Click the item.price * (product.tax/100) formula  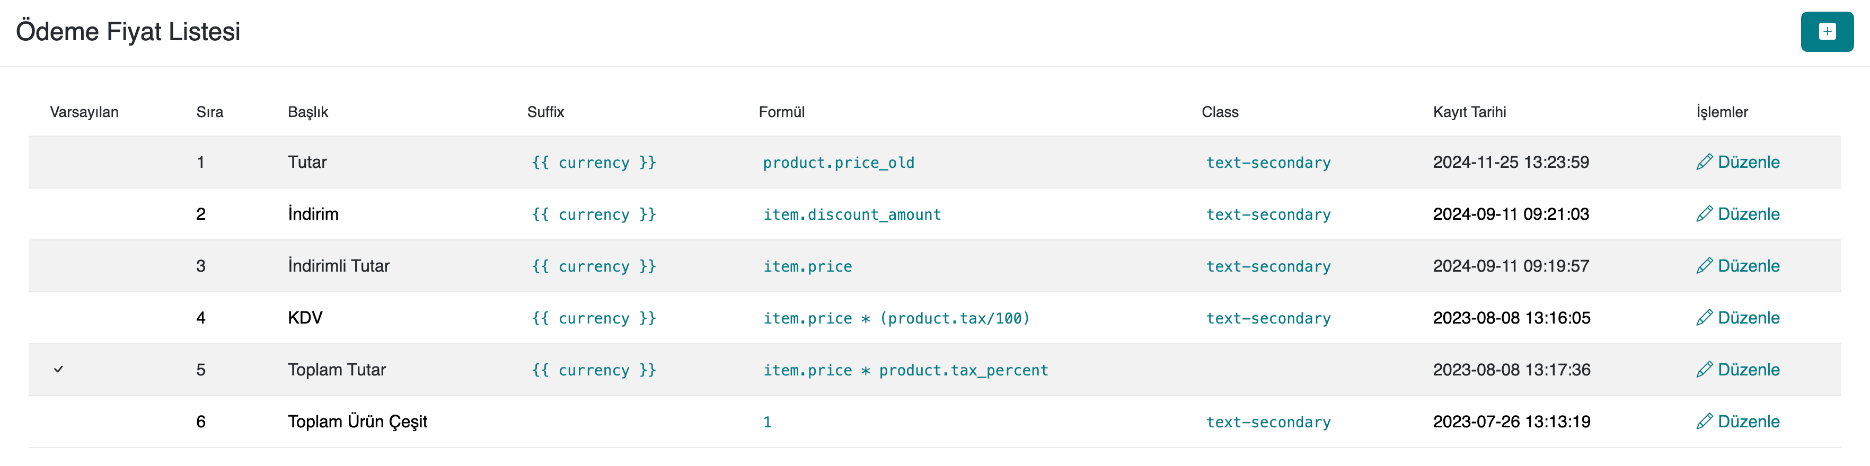896,318
